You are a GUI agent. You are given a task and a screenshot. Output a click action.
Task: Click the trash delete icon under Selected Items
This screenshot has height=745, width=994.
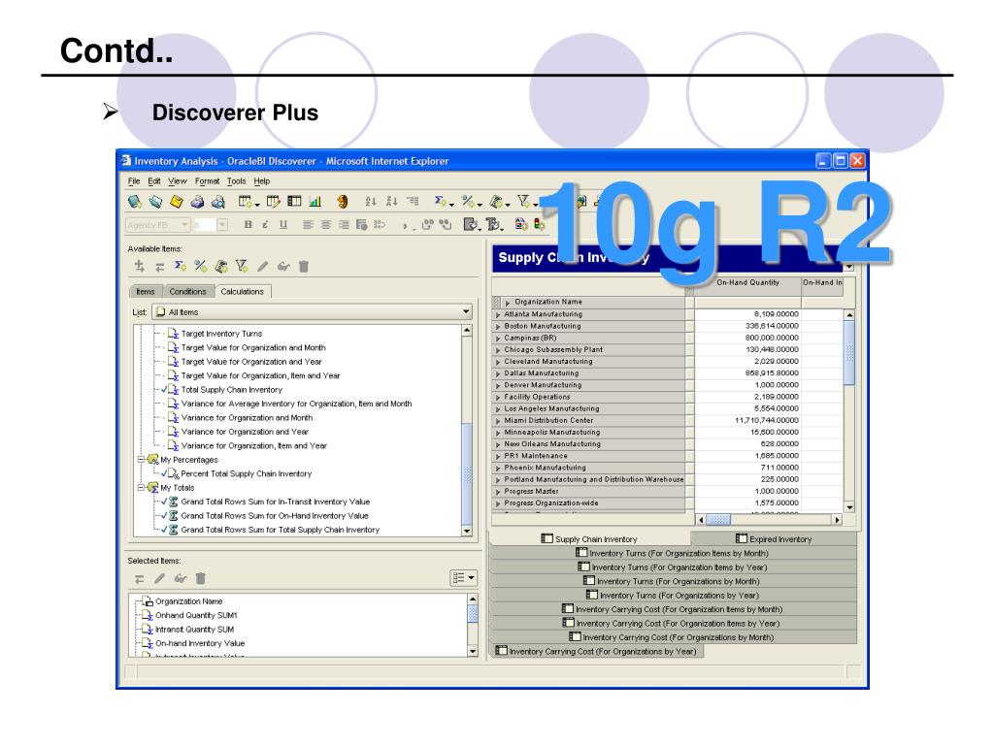click(200, 578)
